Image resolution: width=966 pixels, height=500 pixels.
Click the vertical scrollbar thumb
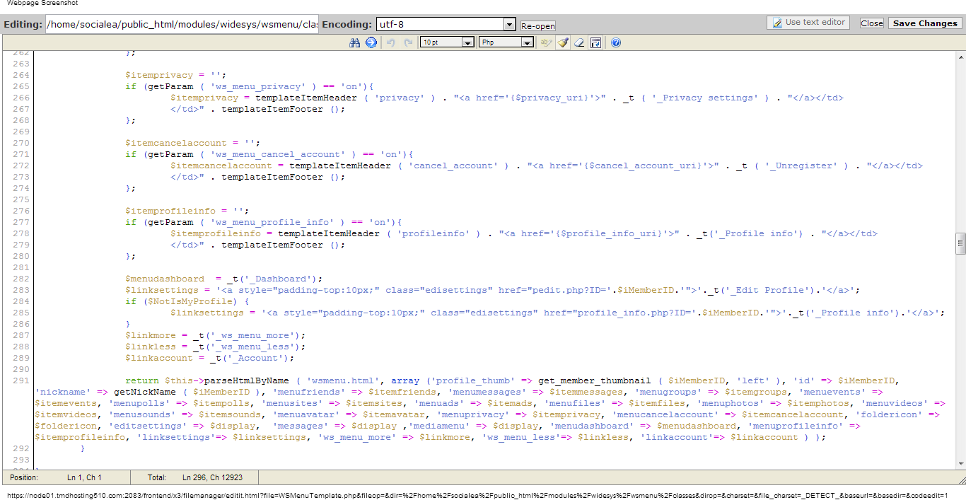960,243
